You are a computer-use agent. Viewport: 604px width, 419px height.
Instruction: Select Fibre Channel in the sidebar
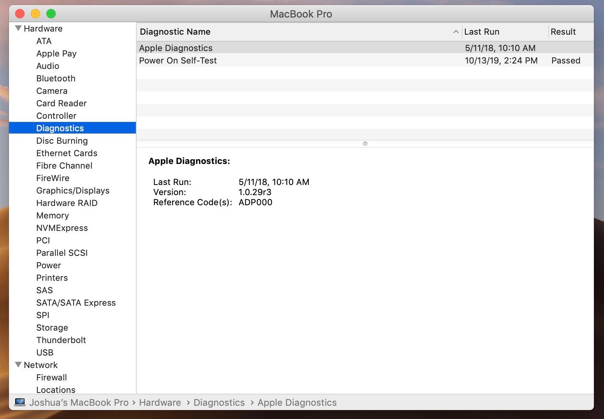[64, 165]
